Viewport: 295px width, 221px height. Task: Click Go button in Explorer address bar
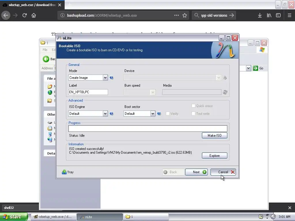point(258,68)
